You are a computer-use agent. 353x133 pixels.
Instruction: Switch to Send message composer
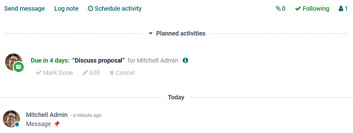point(24,9)
